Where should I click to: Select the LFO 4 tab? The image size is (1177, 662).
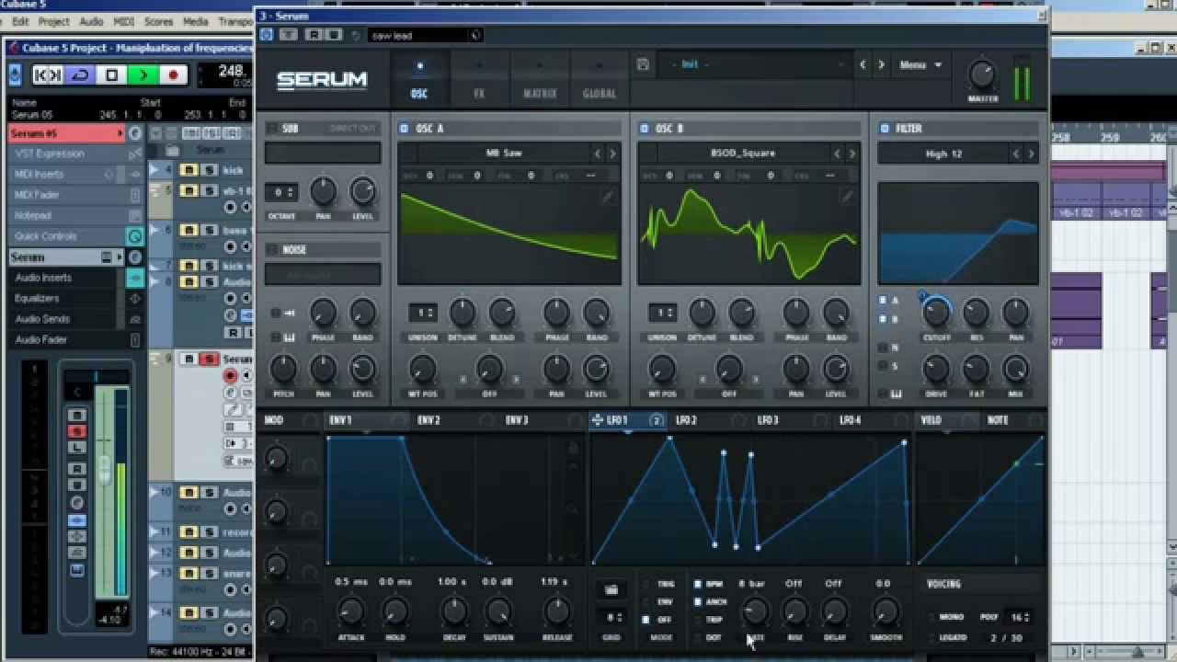[x=850, y=420]
